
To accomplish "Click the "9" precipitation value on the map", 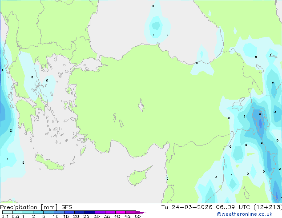I will pyautogui.click(x=259, y=114).
